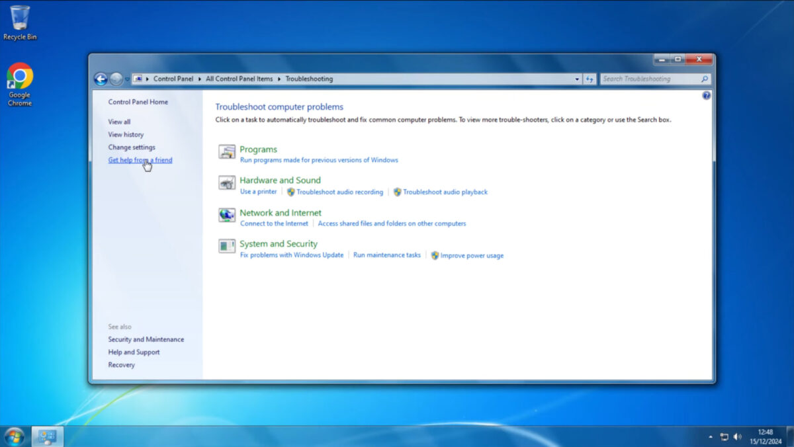Click the refresh icon in the address bar
Image resolution: width=794 pixels, height=447 pixels.
click(590, 79)
